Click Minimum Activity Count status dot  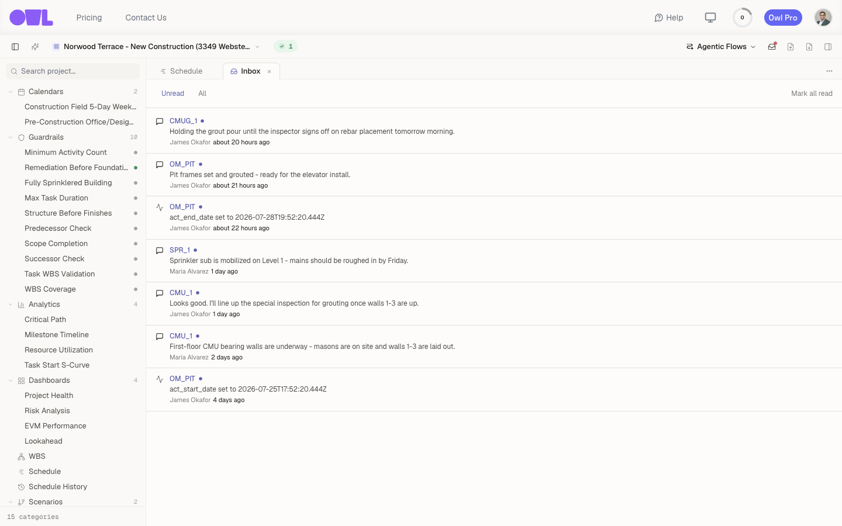pos(136,153)
